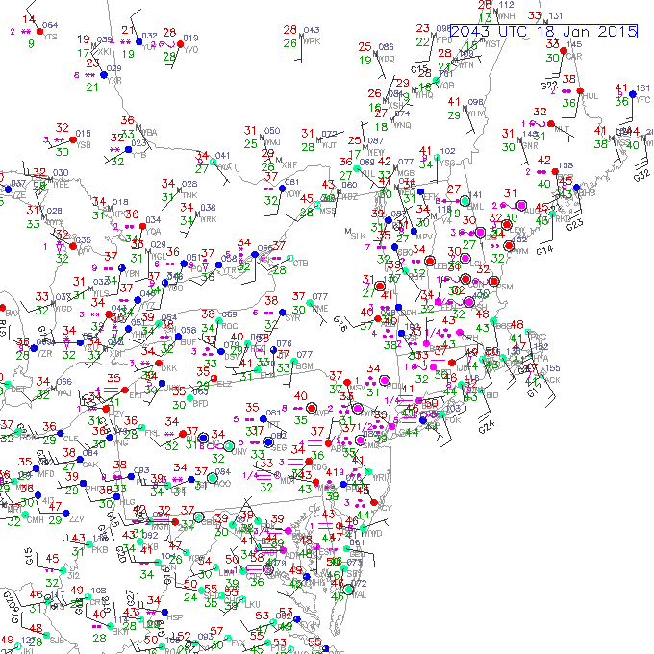The width and height of the screenshot is (654, 654).
Task: Click the ACK station label
Action: pos(553,380)
